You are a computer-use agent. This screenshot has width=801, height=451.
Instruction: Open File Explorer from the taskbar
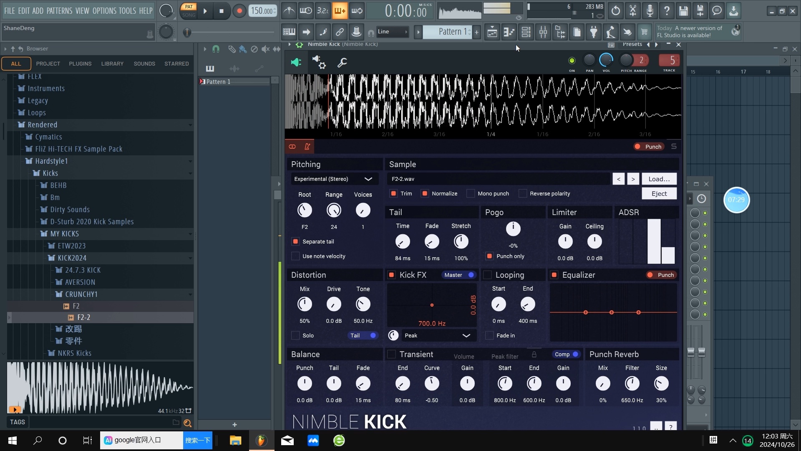pos(235,441)
